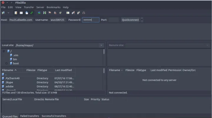Select the bin folder in tree

point(15,59)
